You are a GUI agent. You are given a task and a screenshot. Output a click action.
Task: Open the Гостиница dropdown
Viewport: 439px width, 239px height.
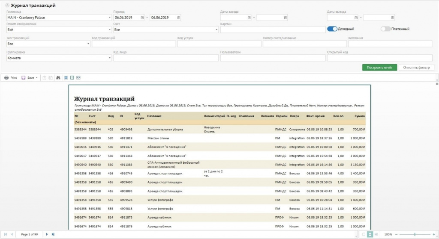point(59,18)
